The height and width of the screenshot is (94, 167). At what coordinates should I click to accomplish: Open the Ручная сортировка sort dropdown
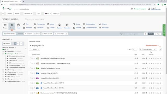click(x=148, y=49)
